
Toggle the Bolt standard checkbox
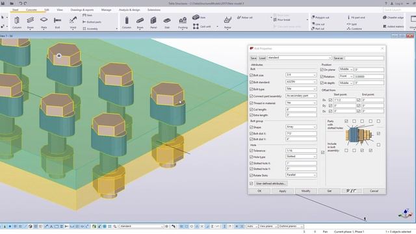[x=252, y=83]
